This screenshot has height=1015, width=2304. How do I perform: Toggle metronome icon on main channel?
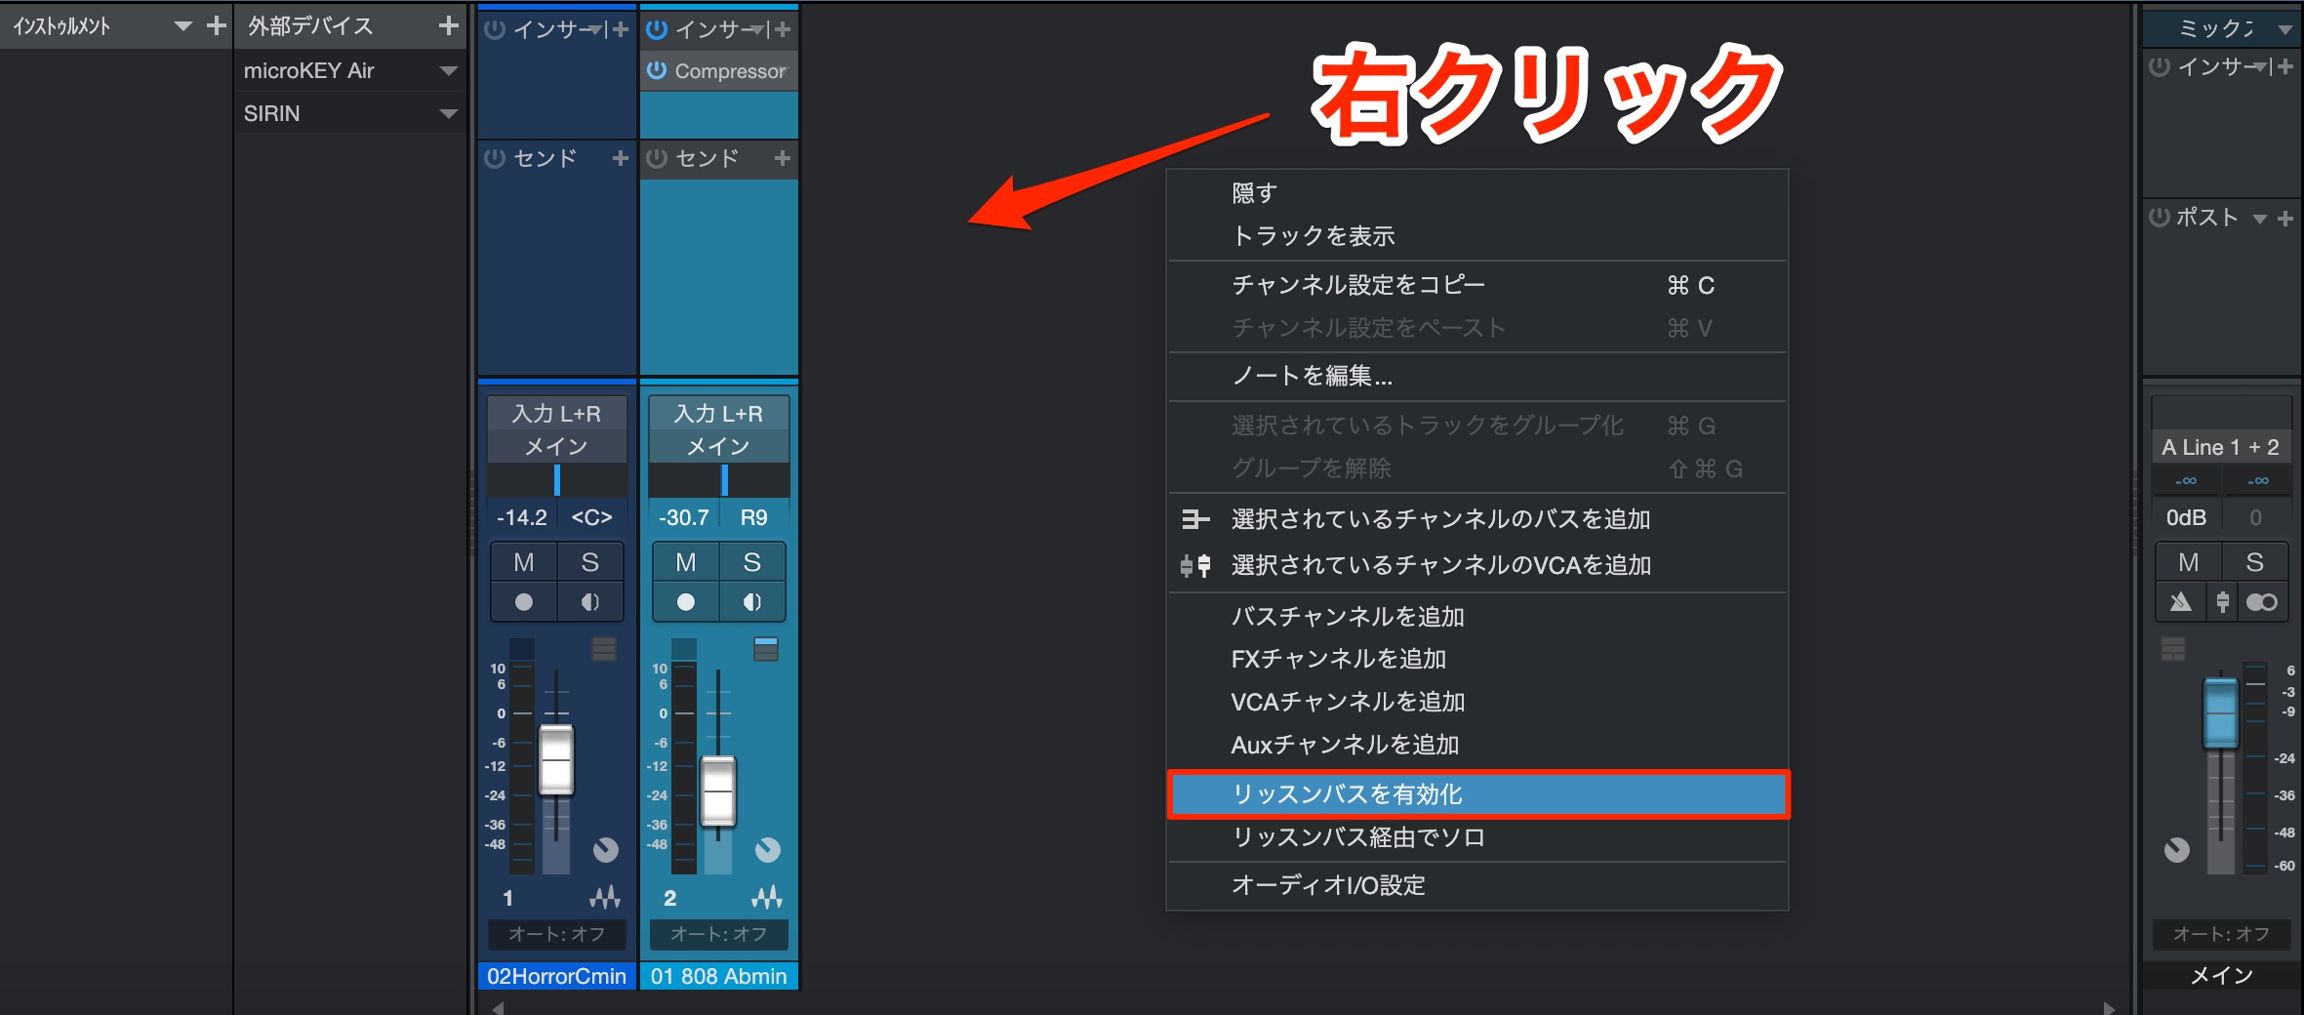[2180, 601]
